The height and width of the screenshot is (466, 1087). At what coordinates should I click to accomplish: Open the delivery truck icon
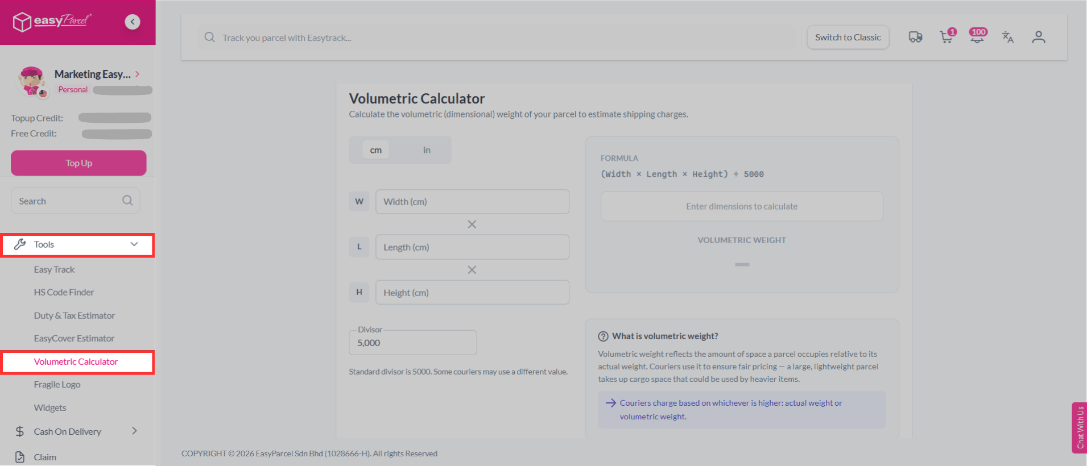tap(915, 37)
